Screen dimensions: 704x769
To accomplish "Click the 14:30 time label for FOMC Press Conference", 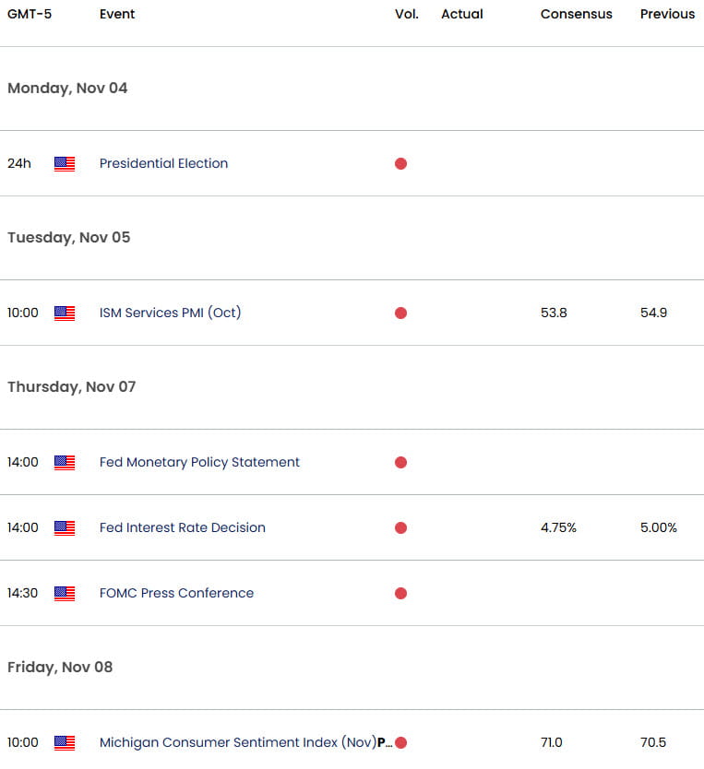I will 23,593.
